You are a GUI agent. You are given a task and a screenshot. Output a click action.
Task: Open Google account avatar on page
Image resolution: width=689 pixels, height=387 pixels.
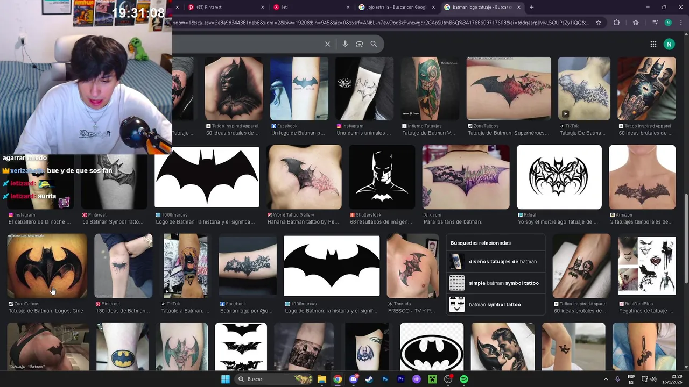669,44
